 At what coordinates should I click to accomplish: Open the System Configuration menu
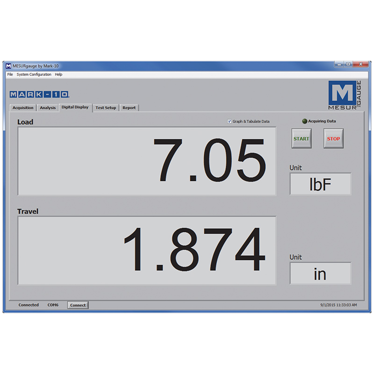[34, 74]
